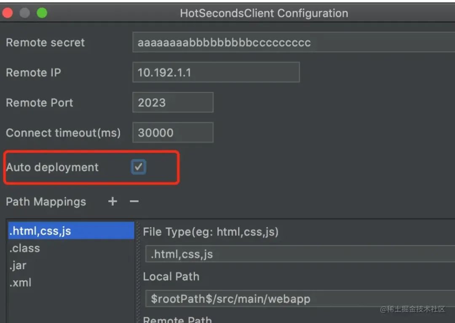Select the .class mapping entry
The width and height of the screenshot is (455, 323).
pos(71,248)
